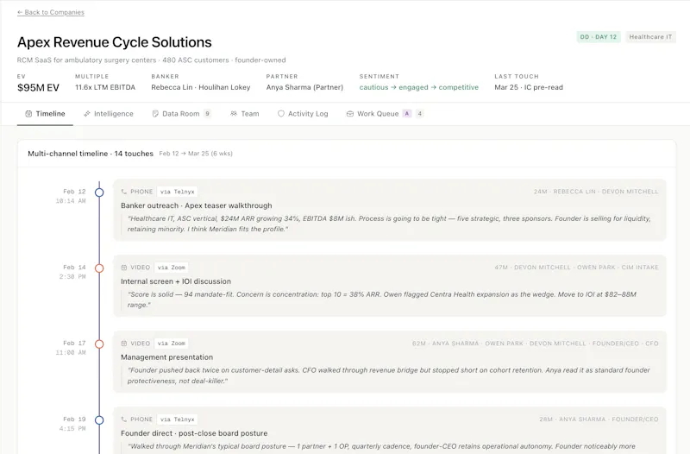690x454 pixels.
Task: Click the Work Queue inbox icon
Action: [350, 114]
